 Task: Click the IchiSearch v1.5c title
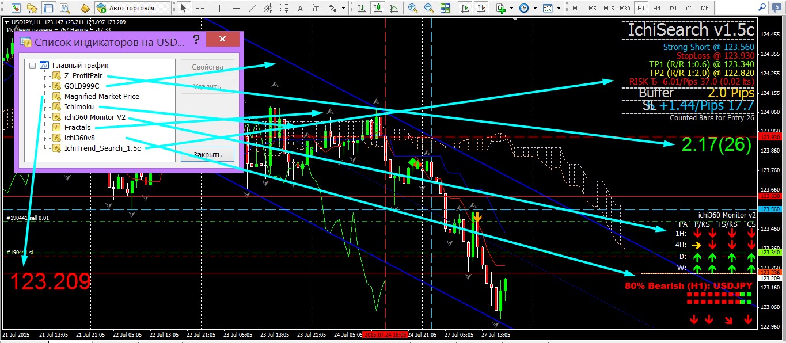pos(690,30)
